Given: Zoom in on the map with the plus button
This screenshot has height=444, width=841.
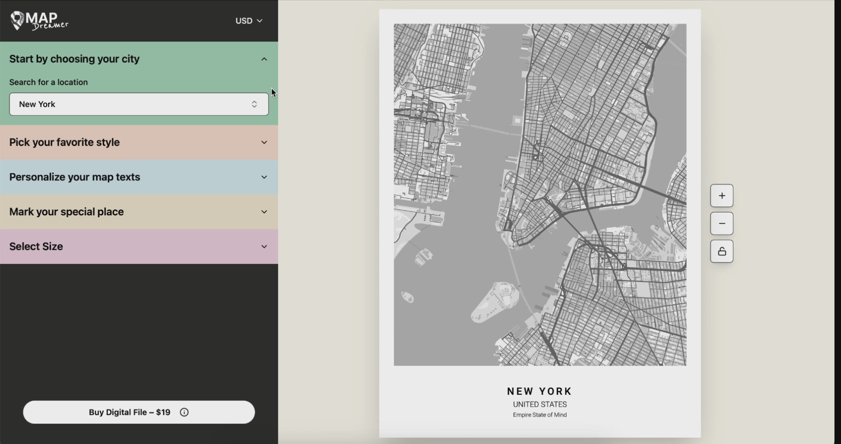Looking at the screenshot, I should (722, 196).
